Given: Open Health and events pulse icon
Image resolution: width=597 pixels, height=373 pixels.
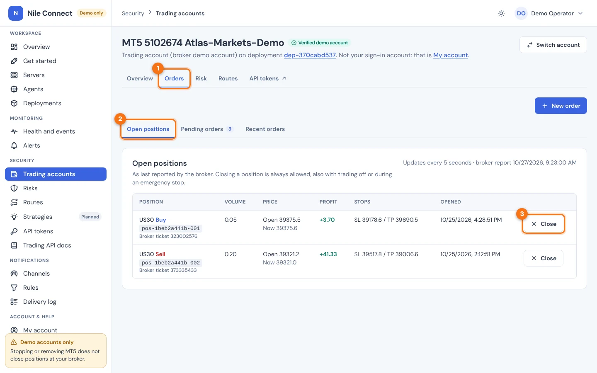Looking at the screenshot, I should [14, 131].
